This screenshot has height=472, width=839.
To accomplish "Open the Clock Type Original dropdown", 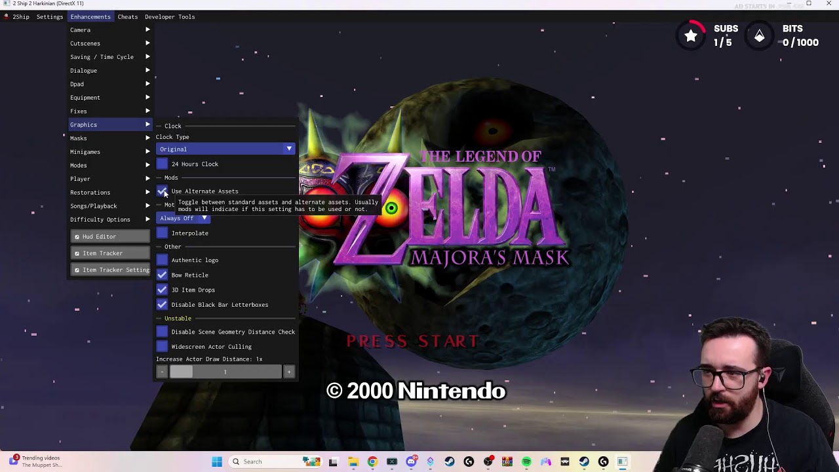I will pos(225,149).
